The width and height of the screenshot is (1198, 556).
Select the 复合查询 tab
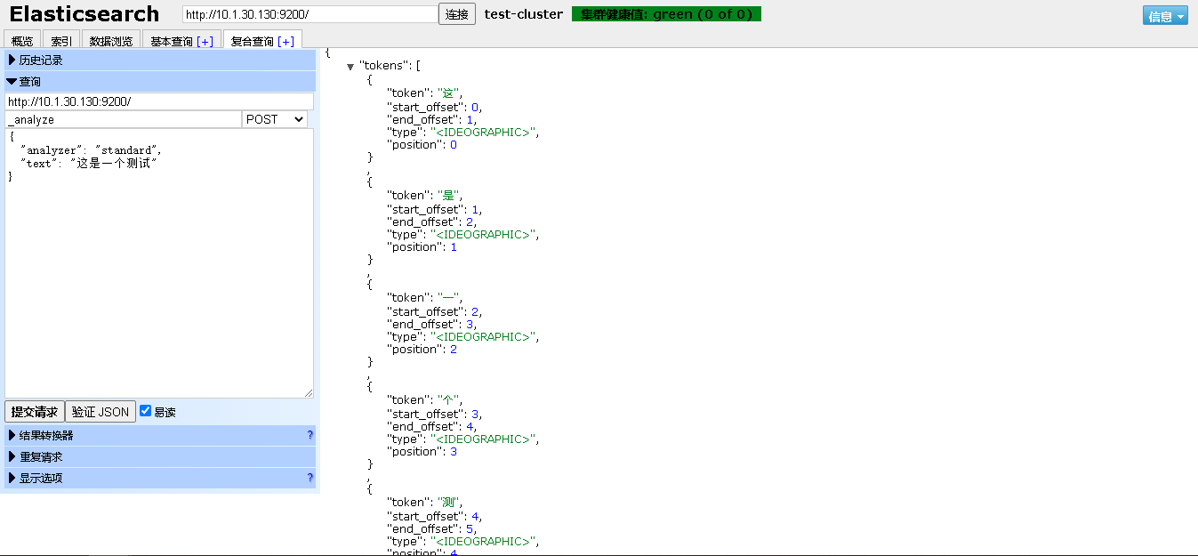262,41
